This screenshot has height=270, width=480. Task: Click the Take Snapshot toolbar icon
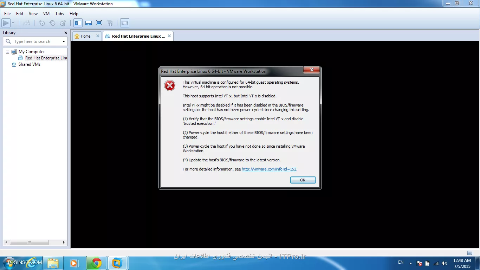pos(42,23)
